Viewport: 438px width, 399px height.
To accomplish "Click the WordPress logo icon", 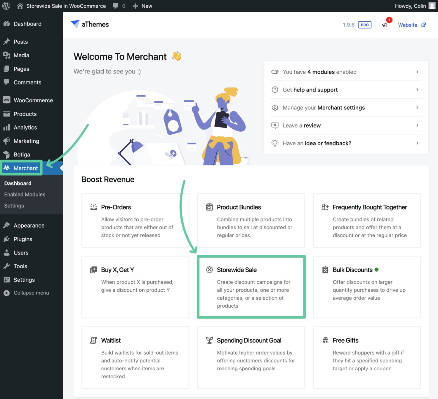I will [x=6, y=6].
